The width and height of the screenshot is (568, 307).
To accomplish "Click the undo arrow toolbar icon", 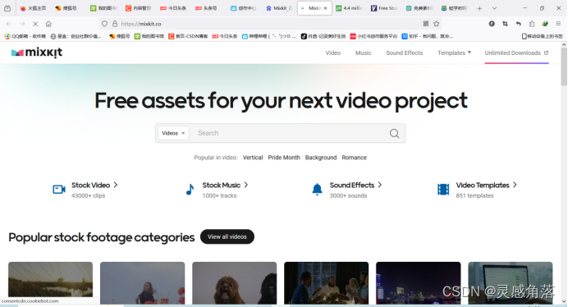I will [x=519, y=24].
